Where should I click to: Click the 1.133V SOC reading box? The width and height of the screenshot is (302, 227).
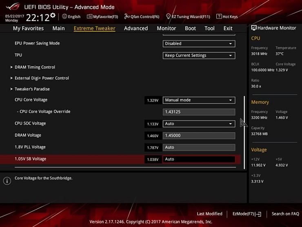tap(153, 124)
